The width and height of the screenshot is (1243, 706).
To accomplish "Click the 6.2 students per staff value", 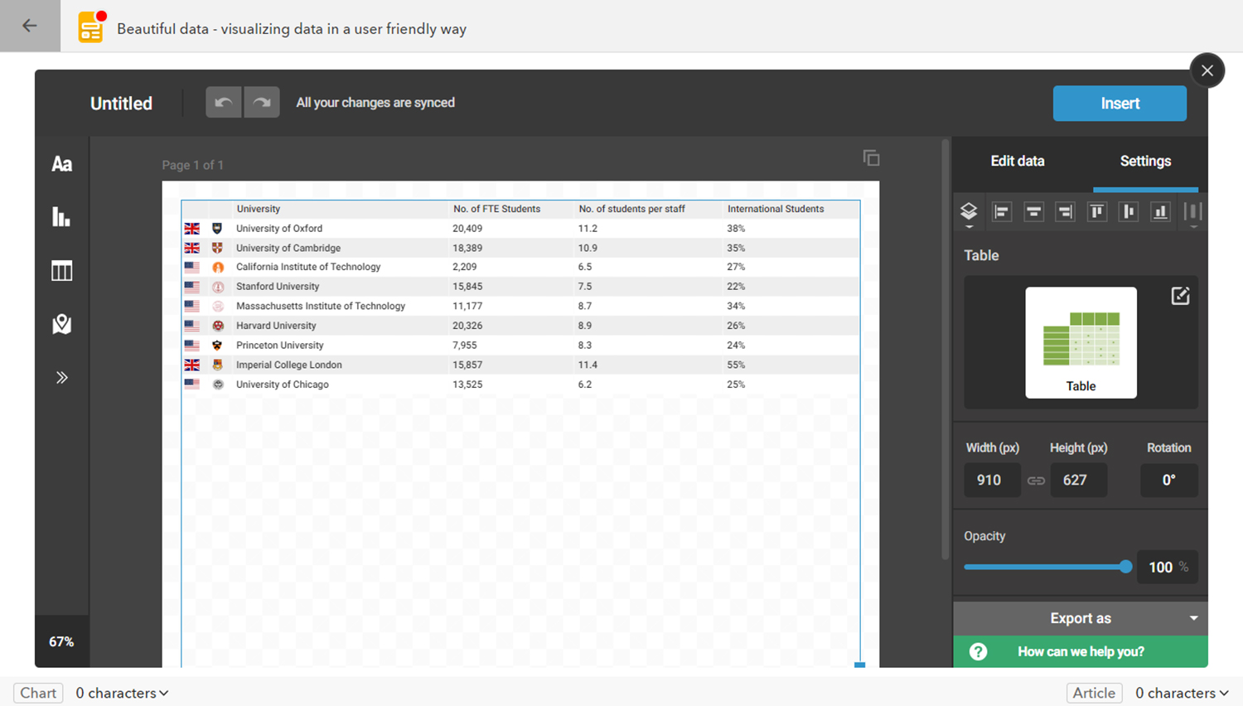I will pyautogui.click(x=585, y=384).
